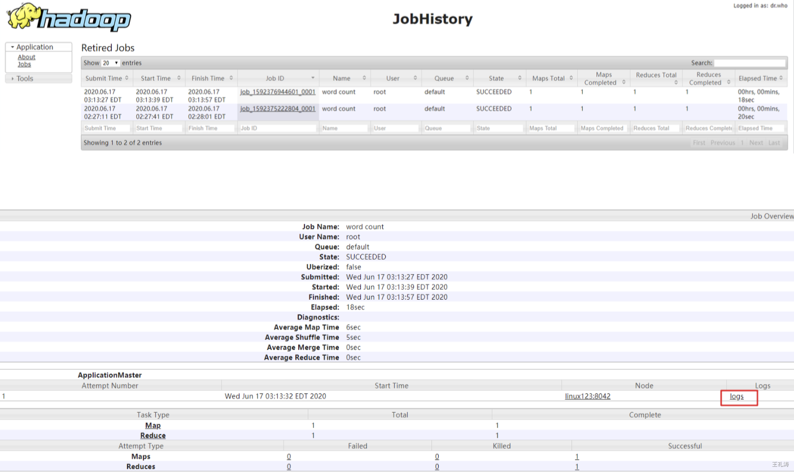
Task: Open the Map task type link
Action: tap(153, 425)
